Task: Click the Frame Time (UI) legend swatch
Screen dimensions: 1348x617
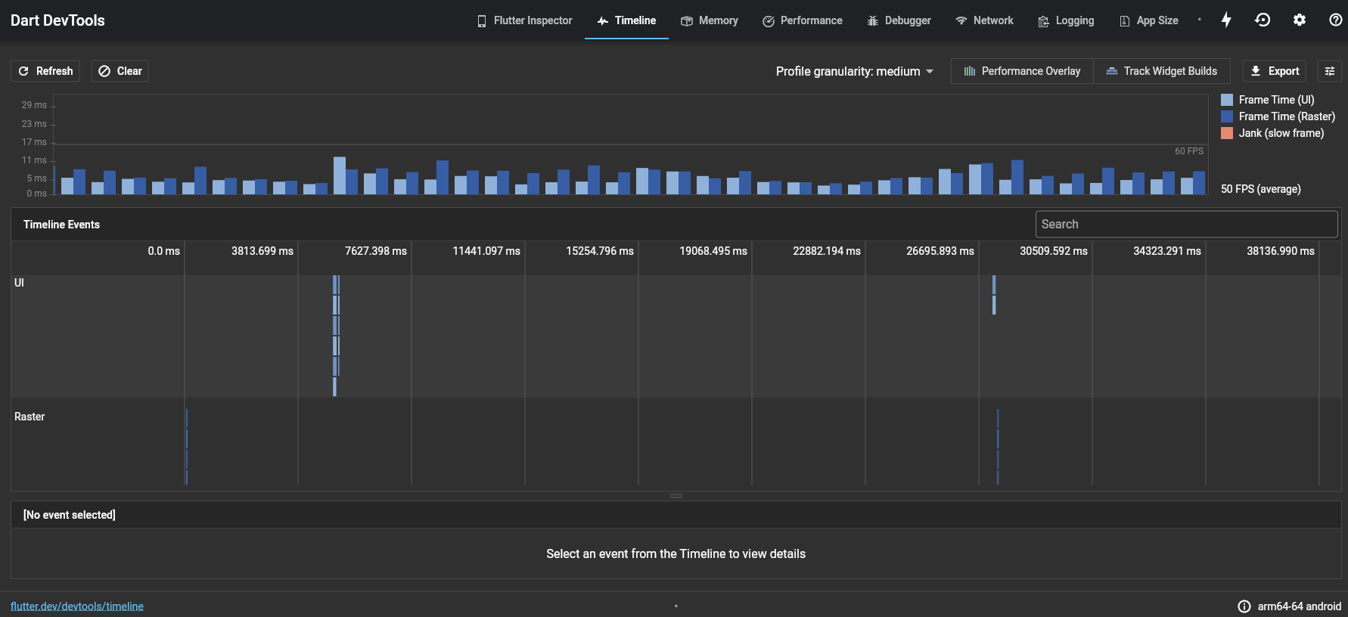Action: [1227, 100]
